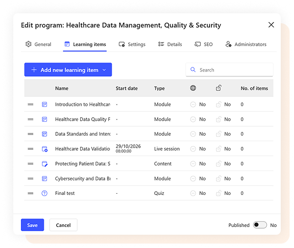Sort by Type column header
The image size is (294, 248).
click(159, 89)
